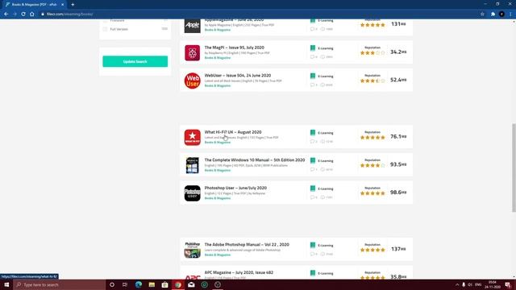Click the Adobe Photoshop Manual cover thumbnail

click(x=192, y=250)
